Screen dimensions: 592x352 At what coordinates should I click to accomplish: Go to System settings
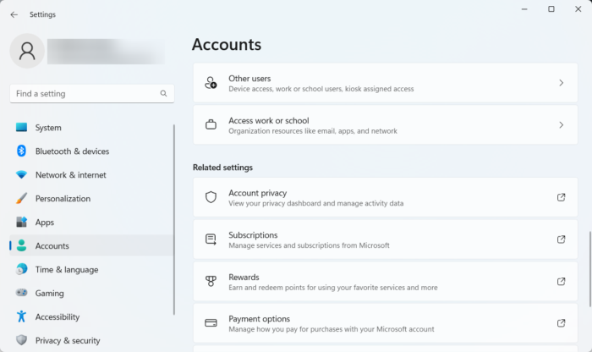[x=48, y=128]
